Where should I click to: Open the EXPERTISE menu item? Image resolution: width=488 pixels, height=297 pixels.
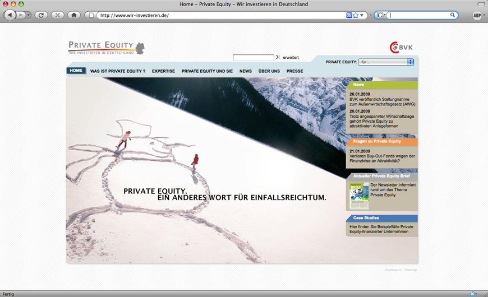click(163, 71)
